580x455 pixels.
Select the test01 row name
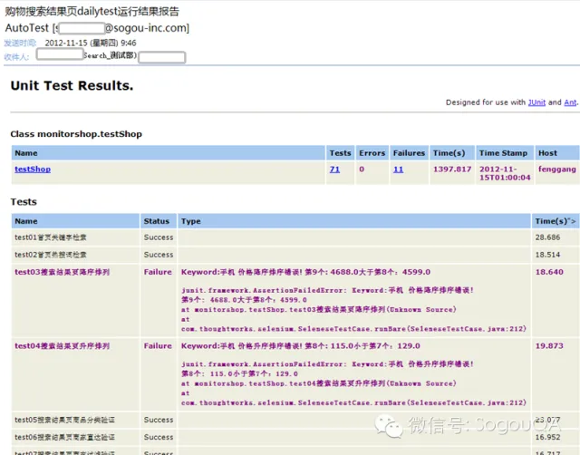pos(51,237)
